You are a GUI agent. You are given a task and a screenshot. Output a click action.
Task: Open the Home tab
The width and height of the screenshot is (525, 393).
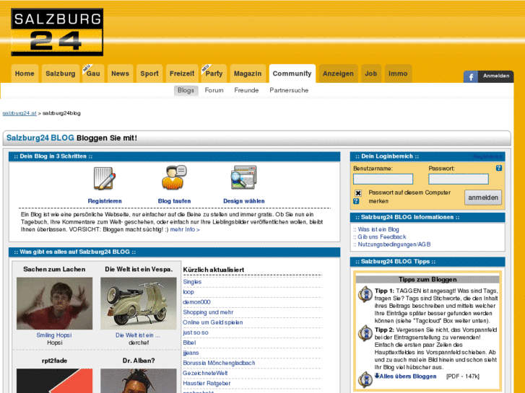tap(25, 74)
